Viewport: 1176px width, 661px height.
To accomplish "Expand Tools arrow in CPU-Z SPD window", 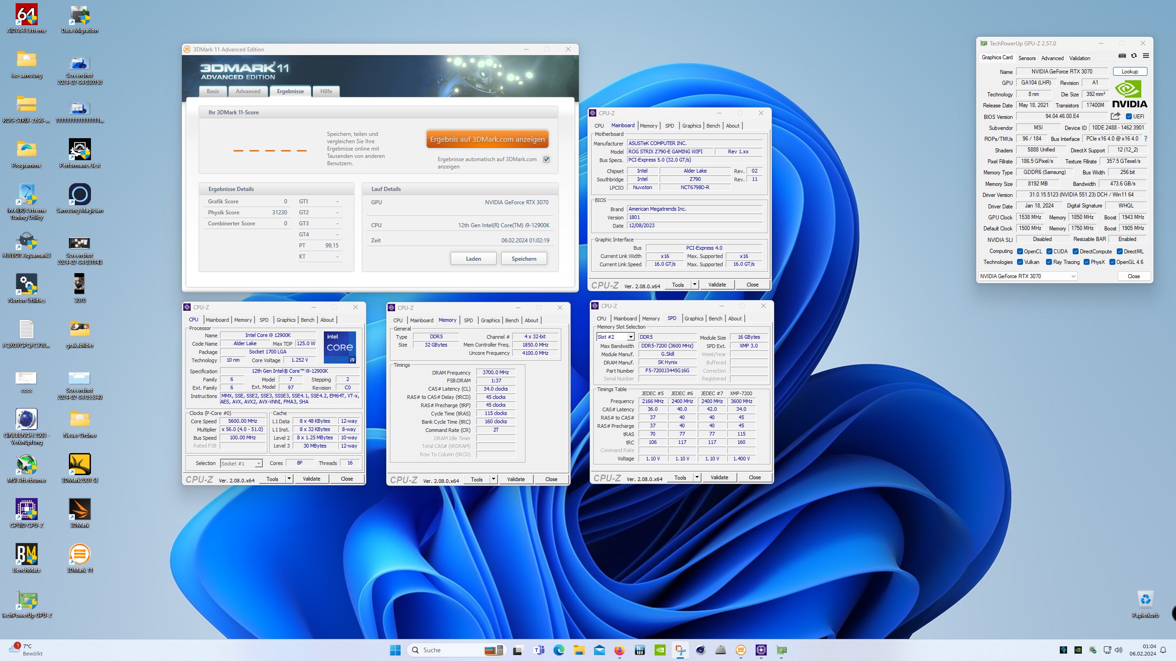I will click(x=697, y=477).
